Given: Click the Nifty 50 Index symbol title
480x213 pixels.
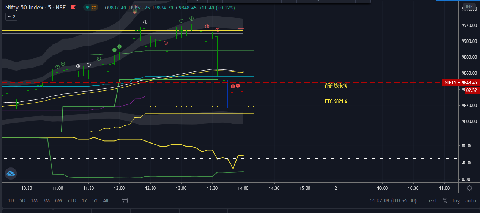Looking at the screenshot, I should tap(24, 8).
